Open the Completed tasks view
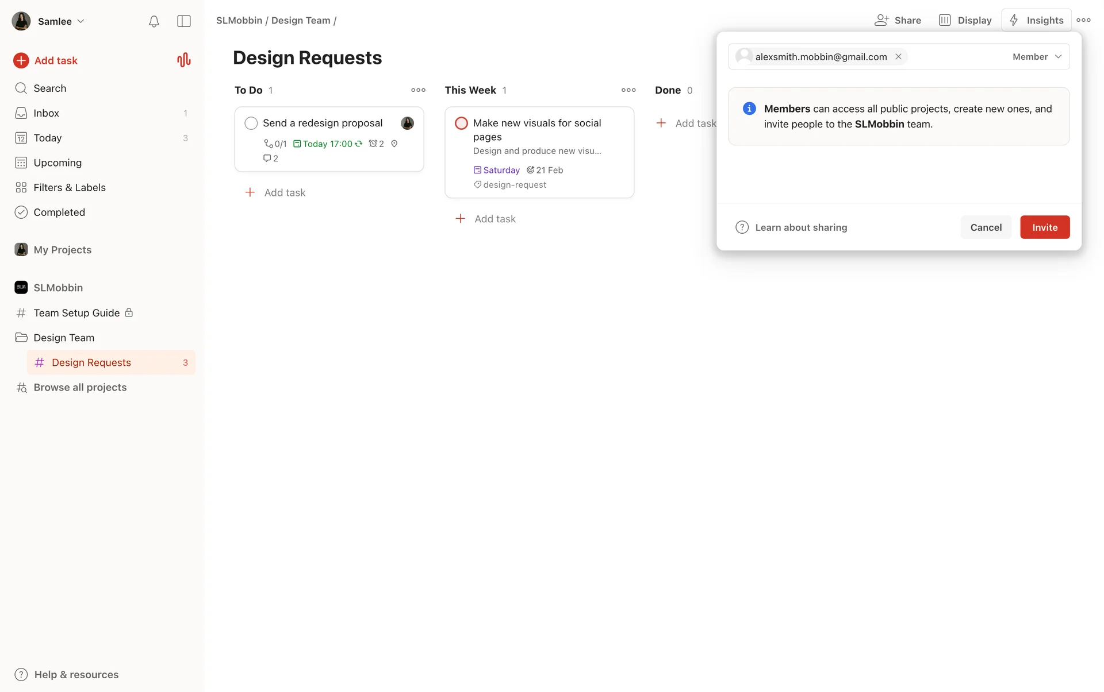Viewport: 1104px width, 692px height. 59,212
